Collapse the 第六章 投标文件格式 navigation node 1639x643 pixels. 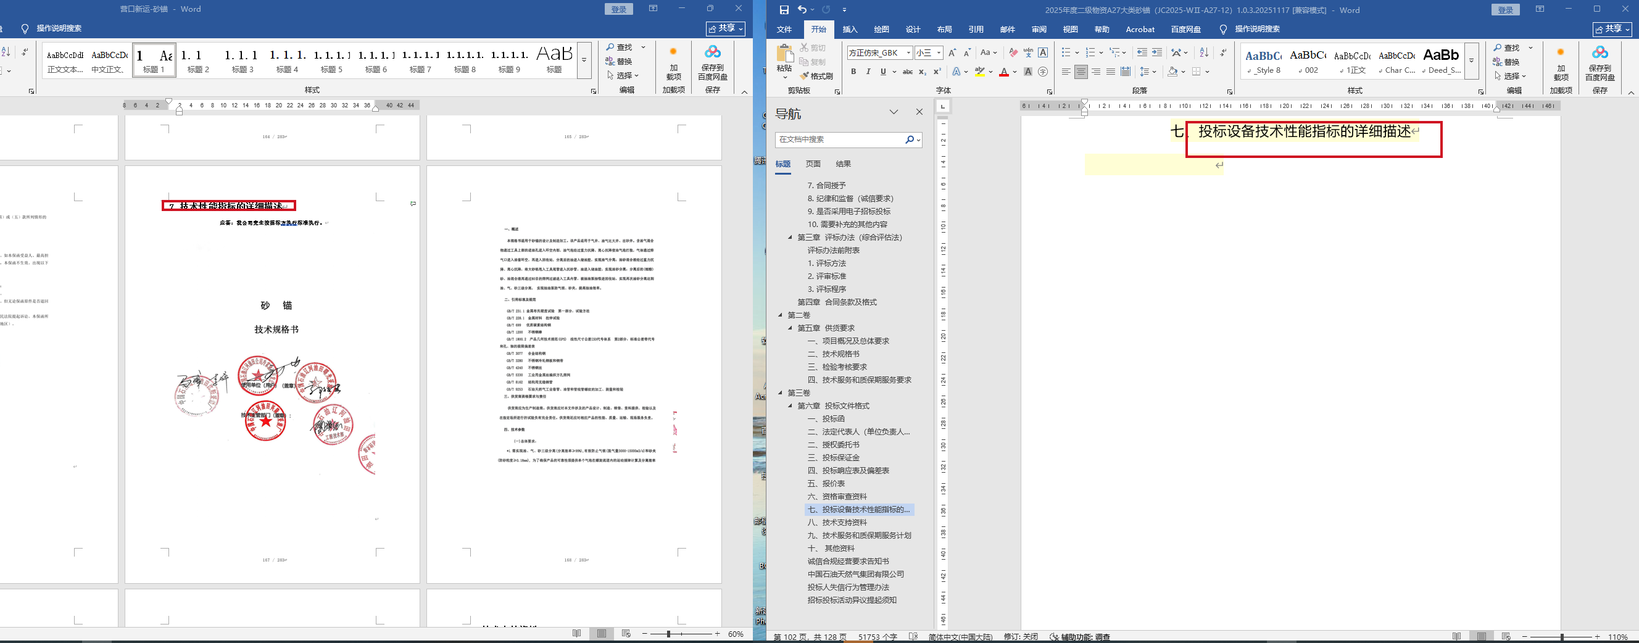tap(790, 406)
